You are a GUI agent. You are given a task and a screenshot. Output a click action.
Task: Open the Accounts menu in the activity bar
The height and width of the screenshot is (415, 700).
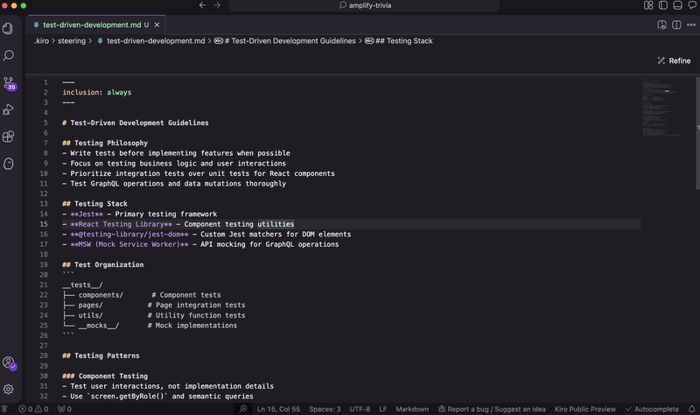[x=9, y=362]
